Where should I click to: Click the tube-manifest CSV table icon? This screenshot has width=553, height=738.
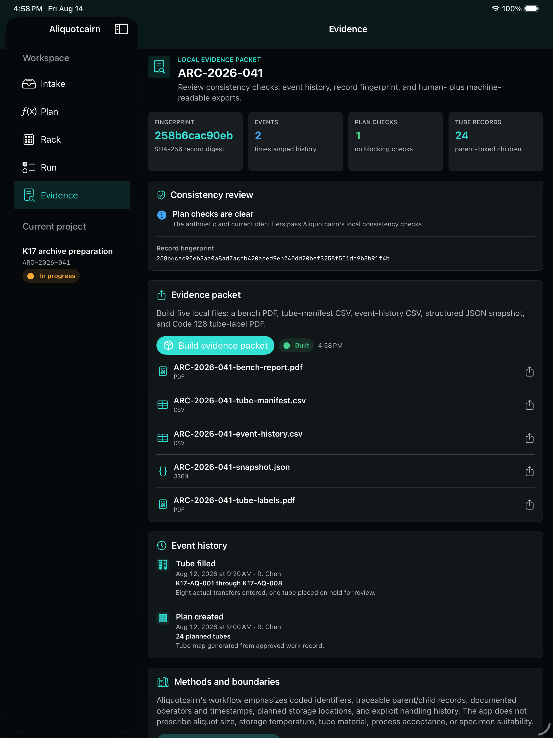point(163,405)
